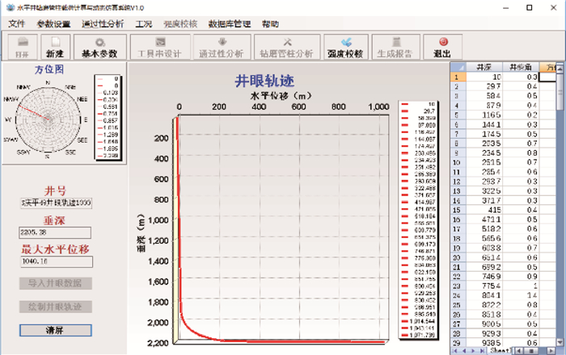The image size is (566, 355).
Task: Click the 井号 text field
Action: pos(55,203)
